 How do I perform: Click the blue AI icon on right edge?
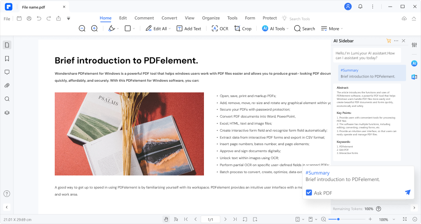414,63
